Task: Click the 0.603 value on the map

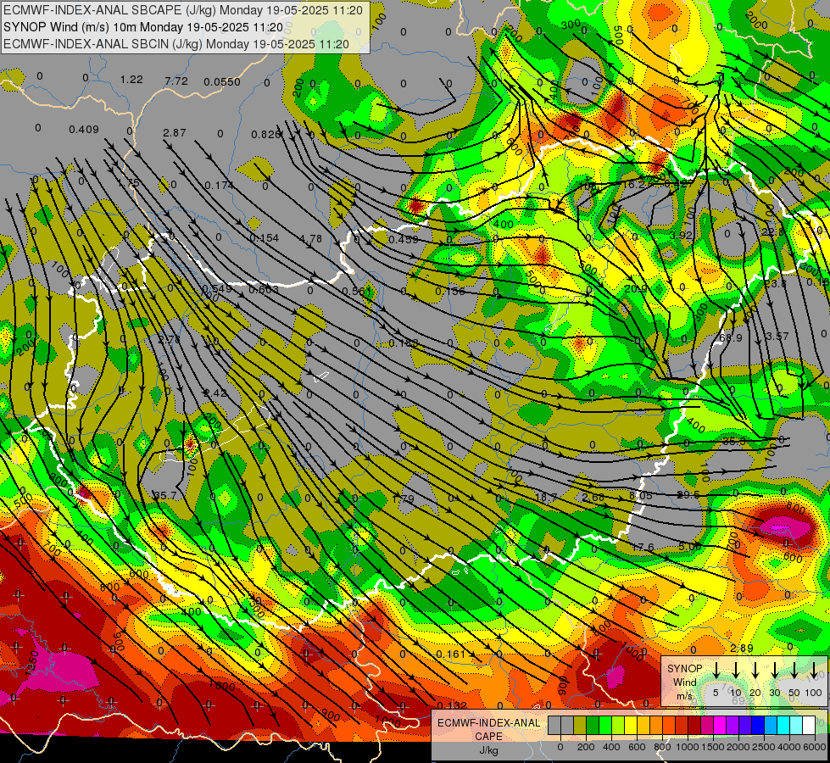Action: click(x=264, y=290)
